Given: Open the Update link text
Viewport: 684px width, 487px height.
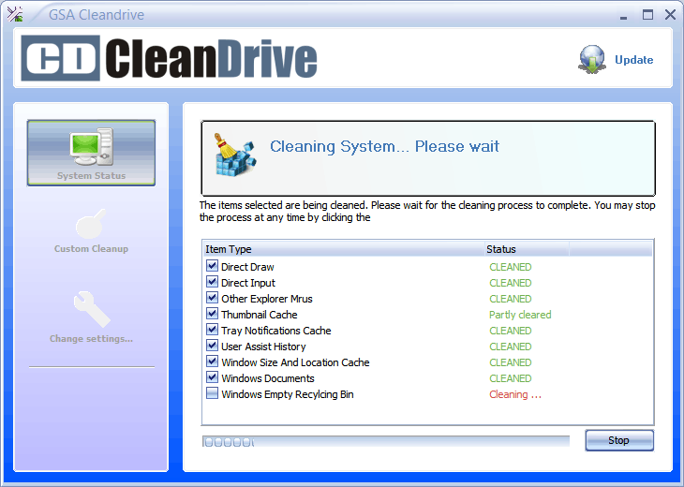Looking at the screenshot, I should tap(633, 60).
